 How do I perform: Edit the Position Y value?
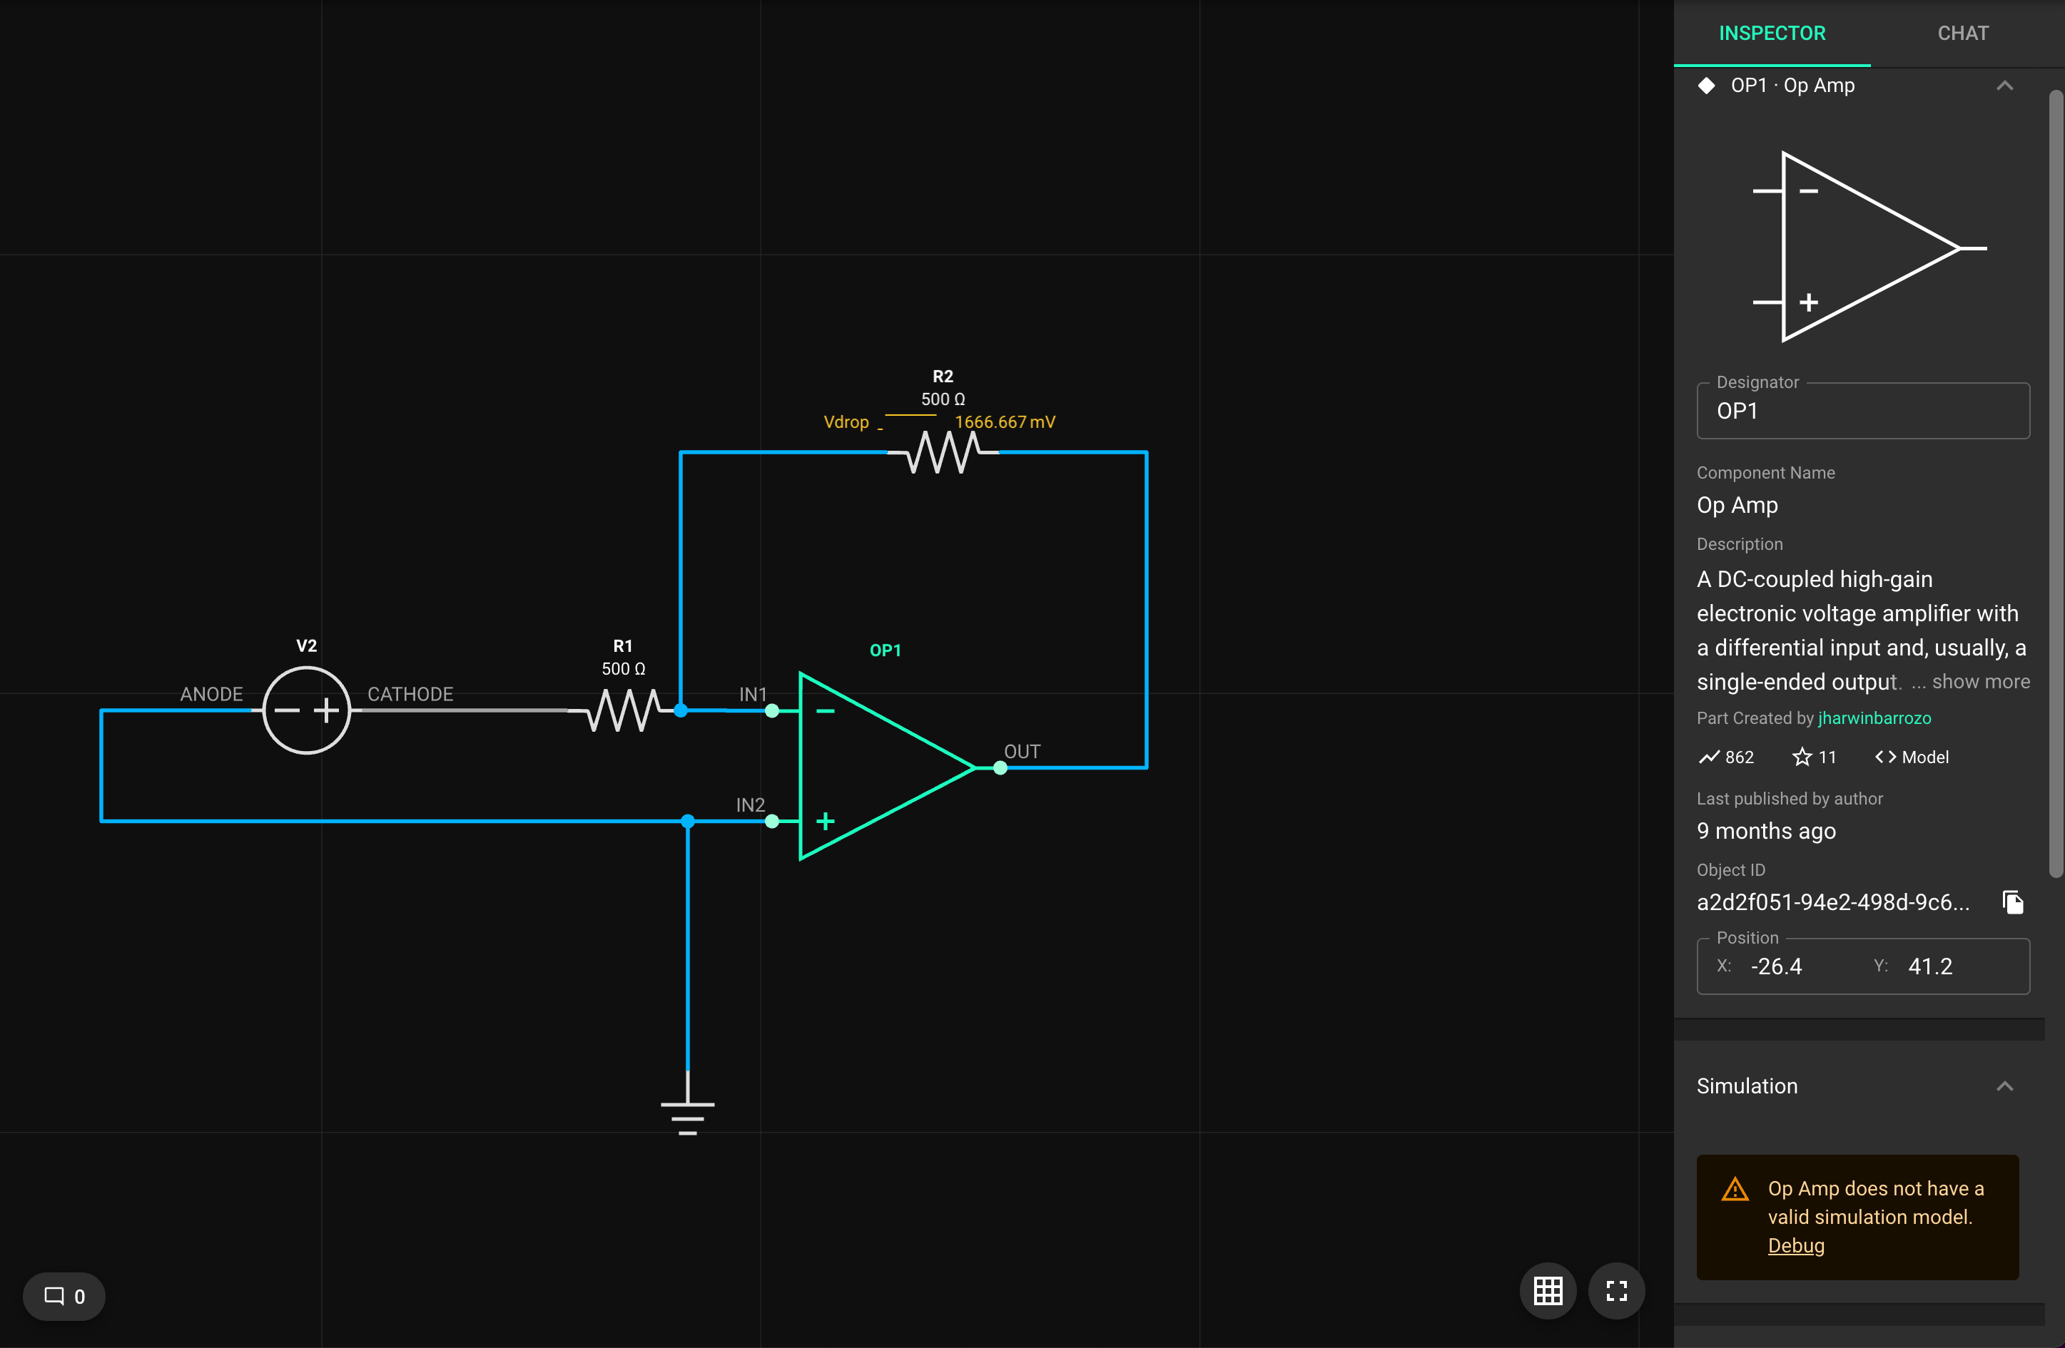pyautogui.click(x=1931, y=966)
